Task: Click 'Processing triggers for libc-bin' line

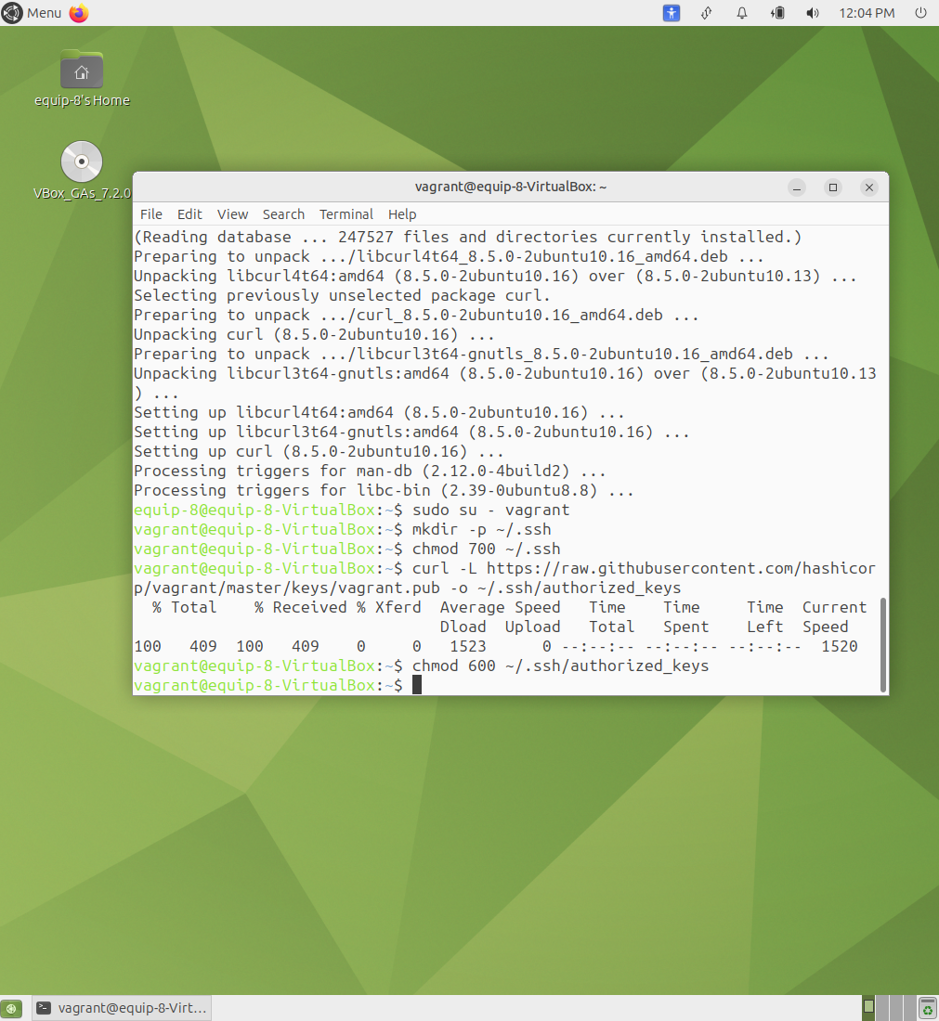Action: pyautogui.click(x=384, y=490)
